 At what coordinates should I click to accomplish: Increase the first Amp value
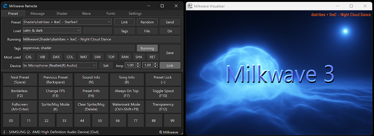click(138, 64)
